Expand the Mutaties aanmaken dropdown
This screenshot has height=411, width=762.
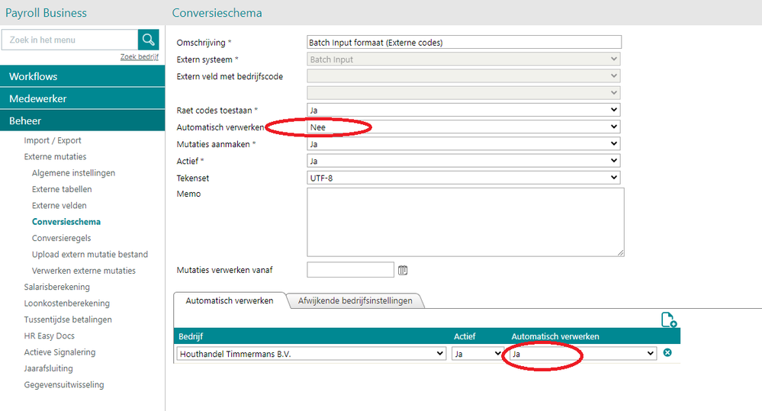464,143
